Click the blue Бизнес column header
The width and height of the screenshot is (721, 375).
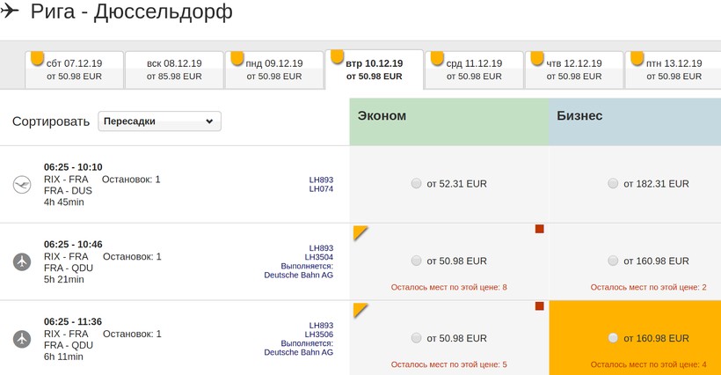click(634, 117)
